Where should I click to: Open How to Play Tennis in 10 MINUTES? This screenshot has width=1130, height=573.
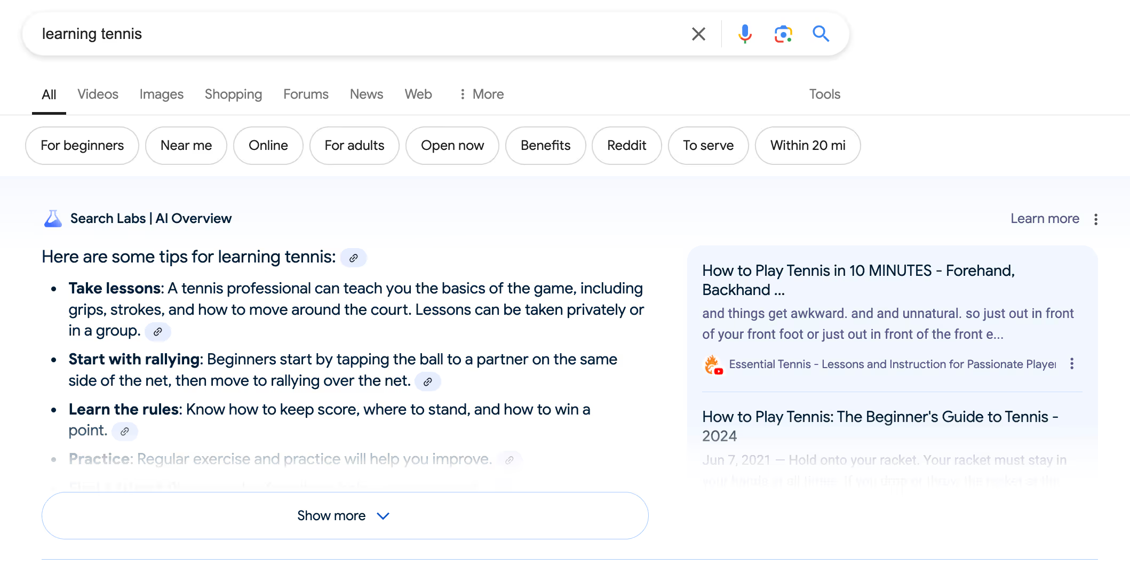[858, 280]
